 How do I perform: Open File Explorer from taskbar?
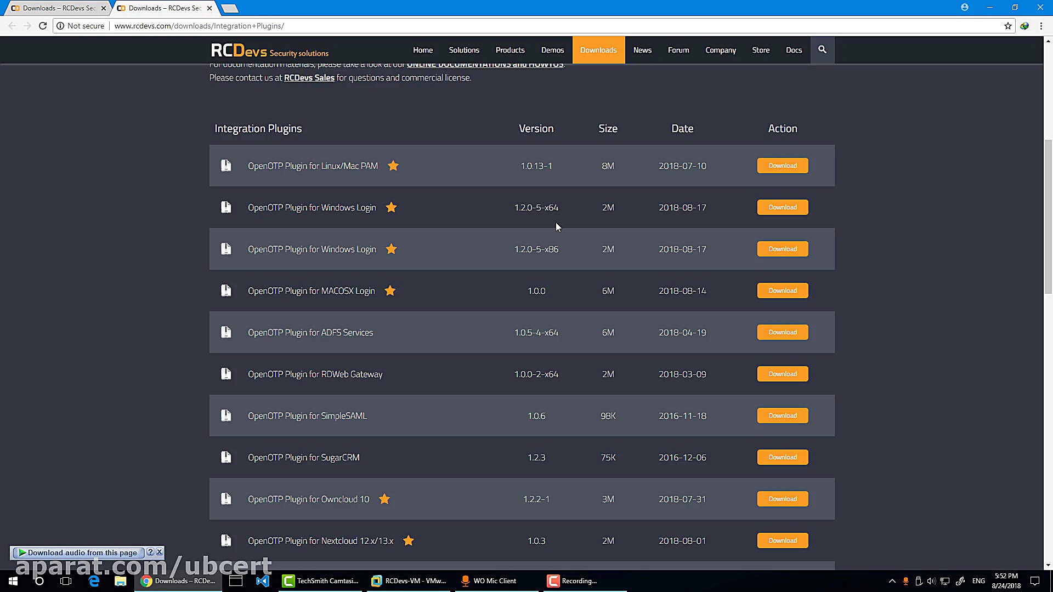[120, 581]
